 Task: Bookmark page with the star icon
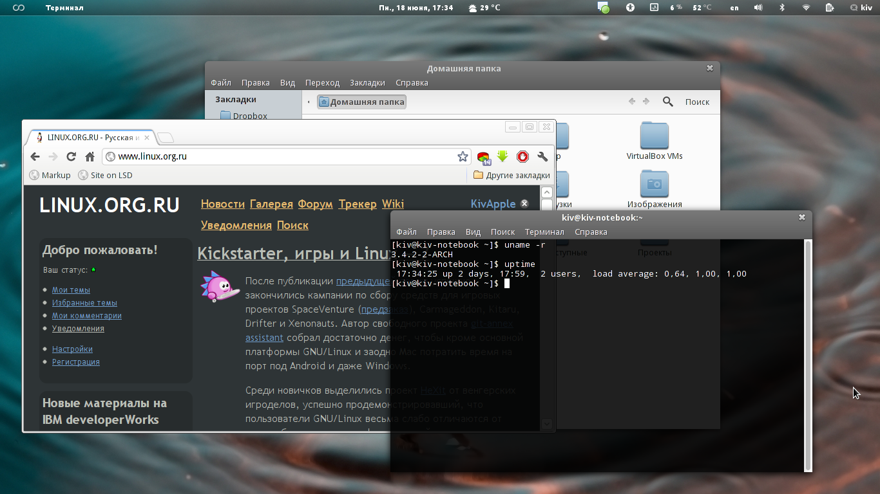click(463, 156)
